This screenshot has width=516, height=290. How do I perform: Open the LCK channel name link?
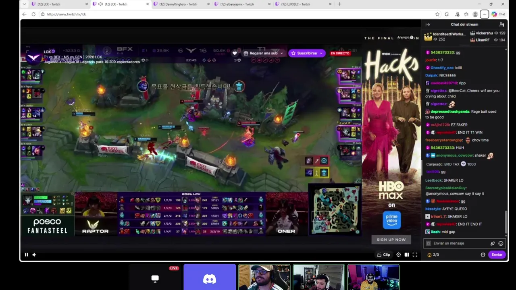[x=47, y=52]
